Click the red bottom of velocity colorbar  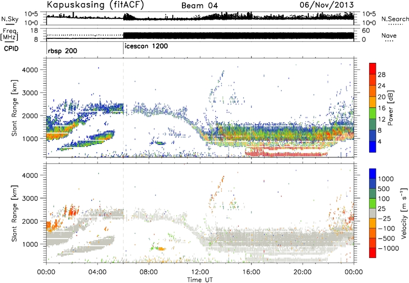tap(373, 253)
